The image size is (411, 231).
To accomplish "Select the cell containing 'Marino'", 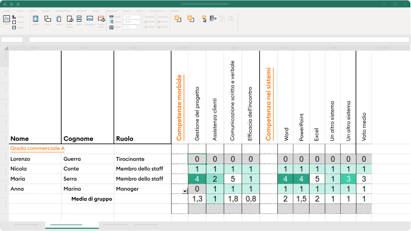I will [x=87, y=189].
